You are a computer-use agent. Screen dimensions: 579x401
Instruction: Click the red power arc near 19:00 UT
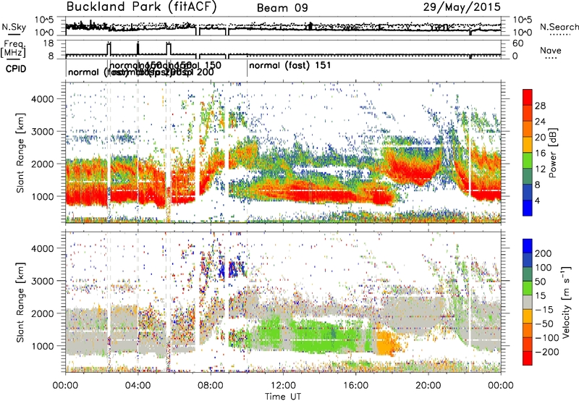tap(412, 172)
